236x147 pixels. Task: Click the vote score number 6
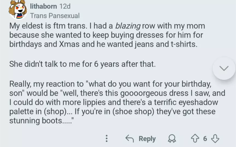(205, 139)
